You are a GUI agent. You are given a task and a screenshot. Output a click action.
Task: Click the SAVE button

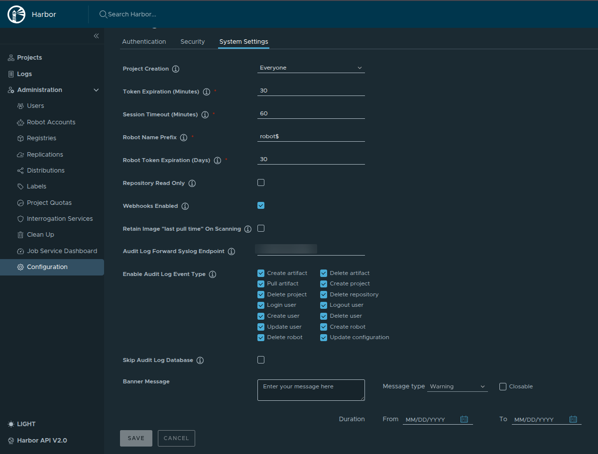click(x=136, y=438)
